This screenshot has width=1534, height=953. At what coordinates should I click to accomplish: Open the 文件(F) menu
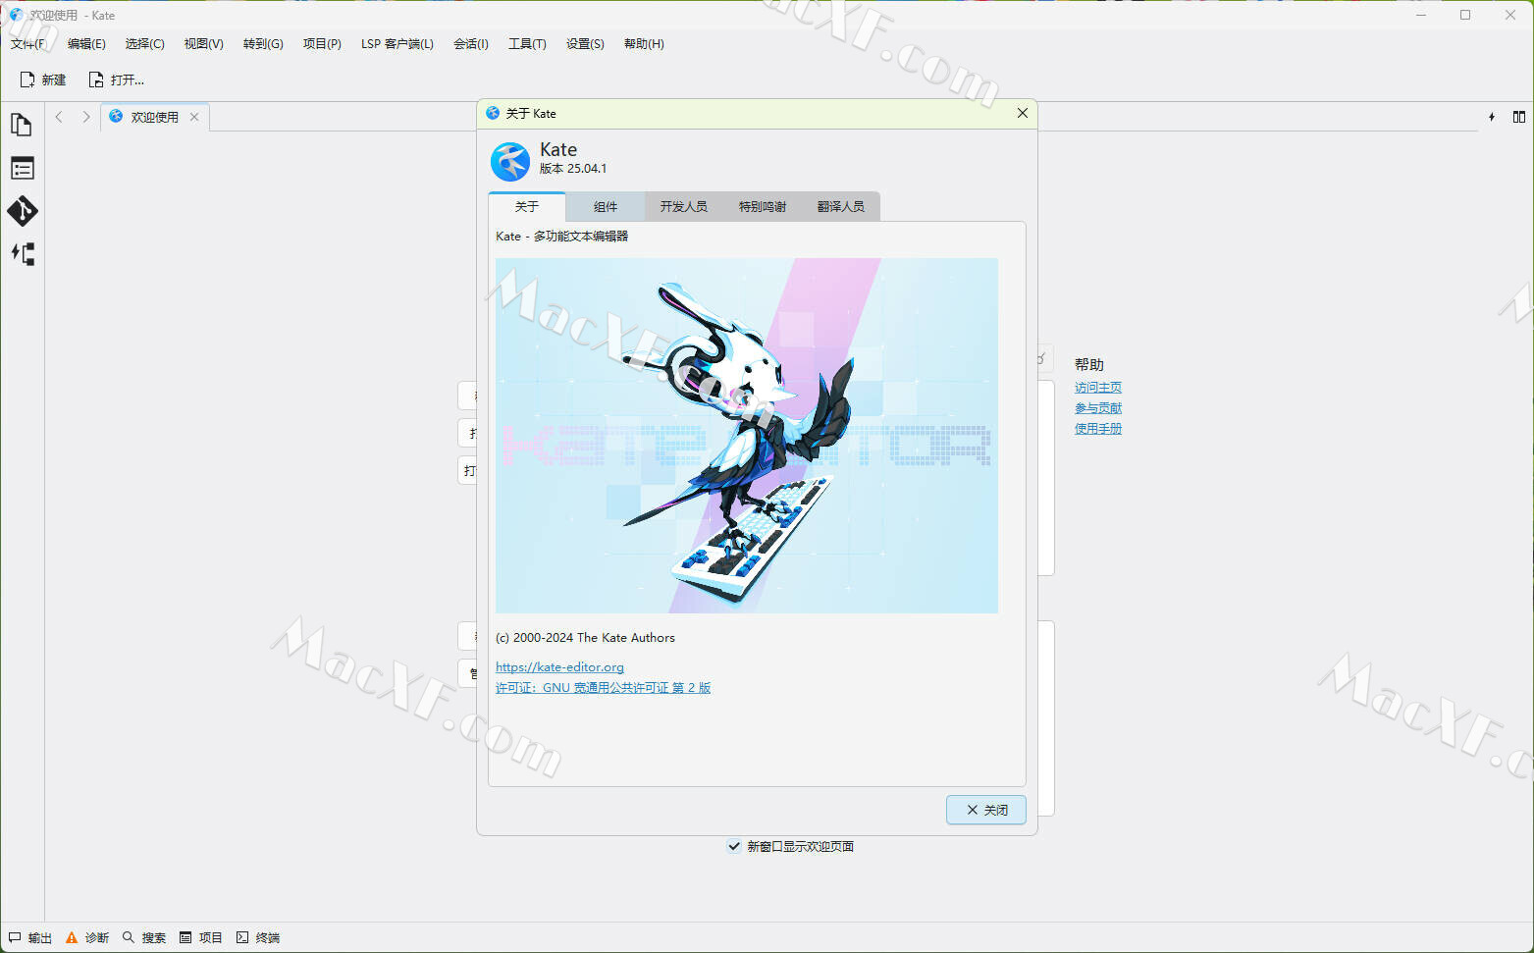coord(28,44)
